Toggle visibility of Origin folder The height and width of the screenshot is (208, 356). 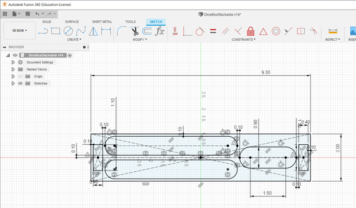click(20, 76)
